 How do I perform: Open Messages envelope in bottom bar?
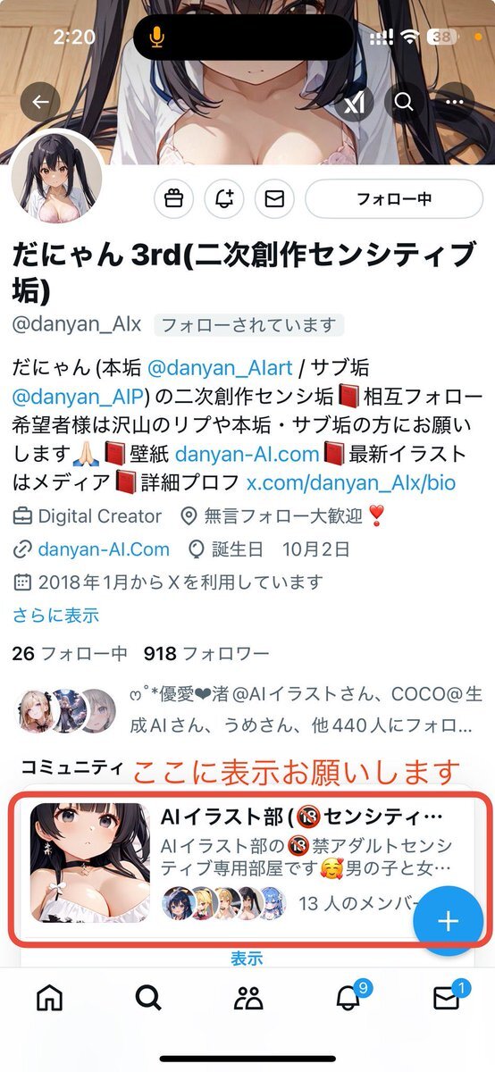(447, 995)
